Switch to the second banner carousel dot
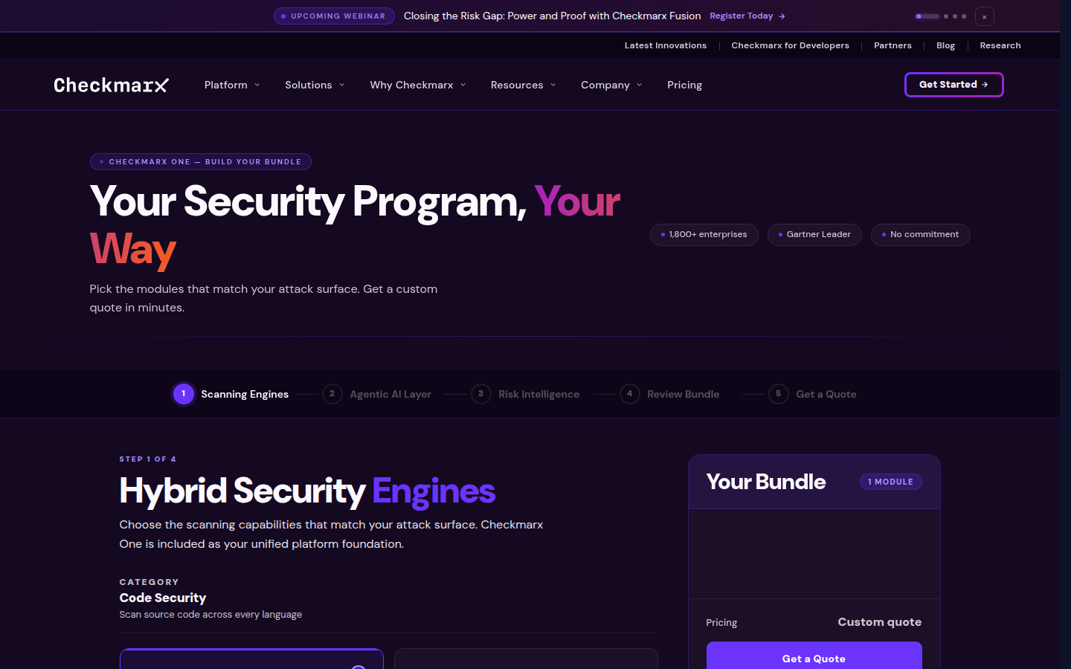 pyautogui.click(x=946, y=16)
